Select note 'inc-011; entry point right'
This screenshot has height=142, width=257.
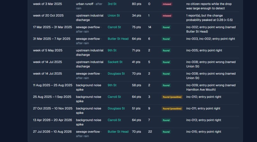point(203,109)
